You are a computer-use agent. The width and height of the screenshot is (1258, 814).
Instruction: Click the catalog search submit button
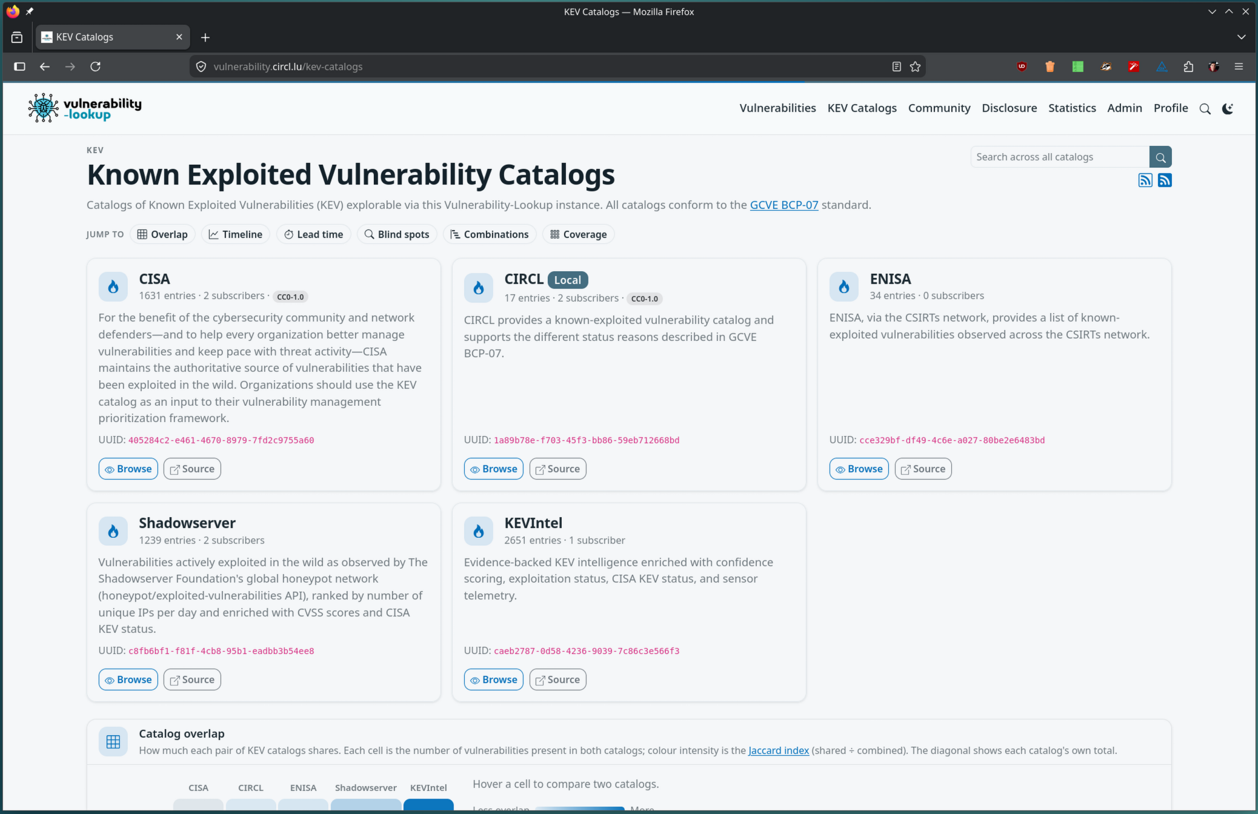tap(1160, 157)
